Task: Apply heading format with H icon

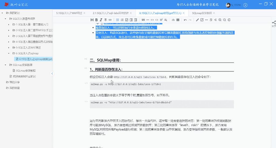Action: [x=92, y=20]
